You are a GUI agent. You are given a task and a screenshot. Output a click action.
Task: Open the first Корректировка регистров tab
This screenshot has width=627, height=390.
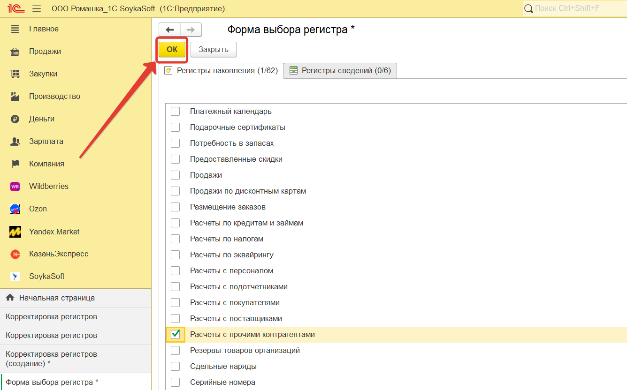pyautogui.click(x=76, y=316)
